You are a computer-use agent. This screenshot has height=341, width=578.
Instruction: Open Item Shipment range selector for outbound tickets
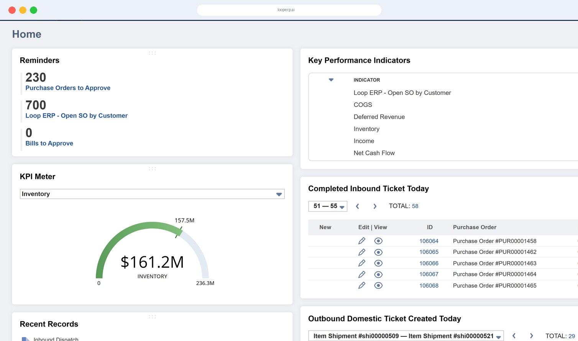406,336
